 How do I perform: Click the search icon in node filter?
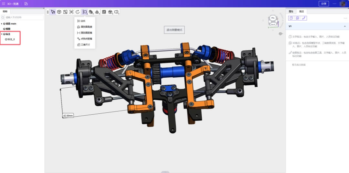pyautogui.click(x=3, y=17)
